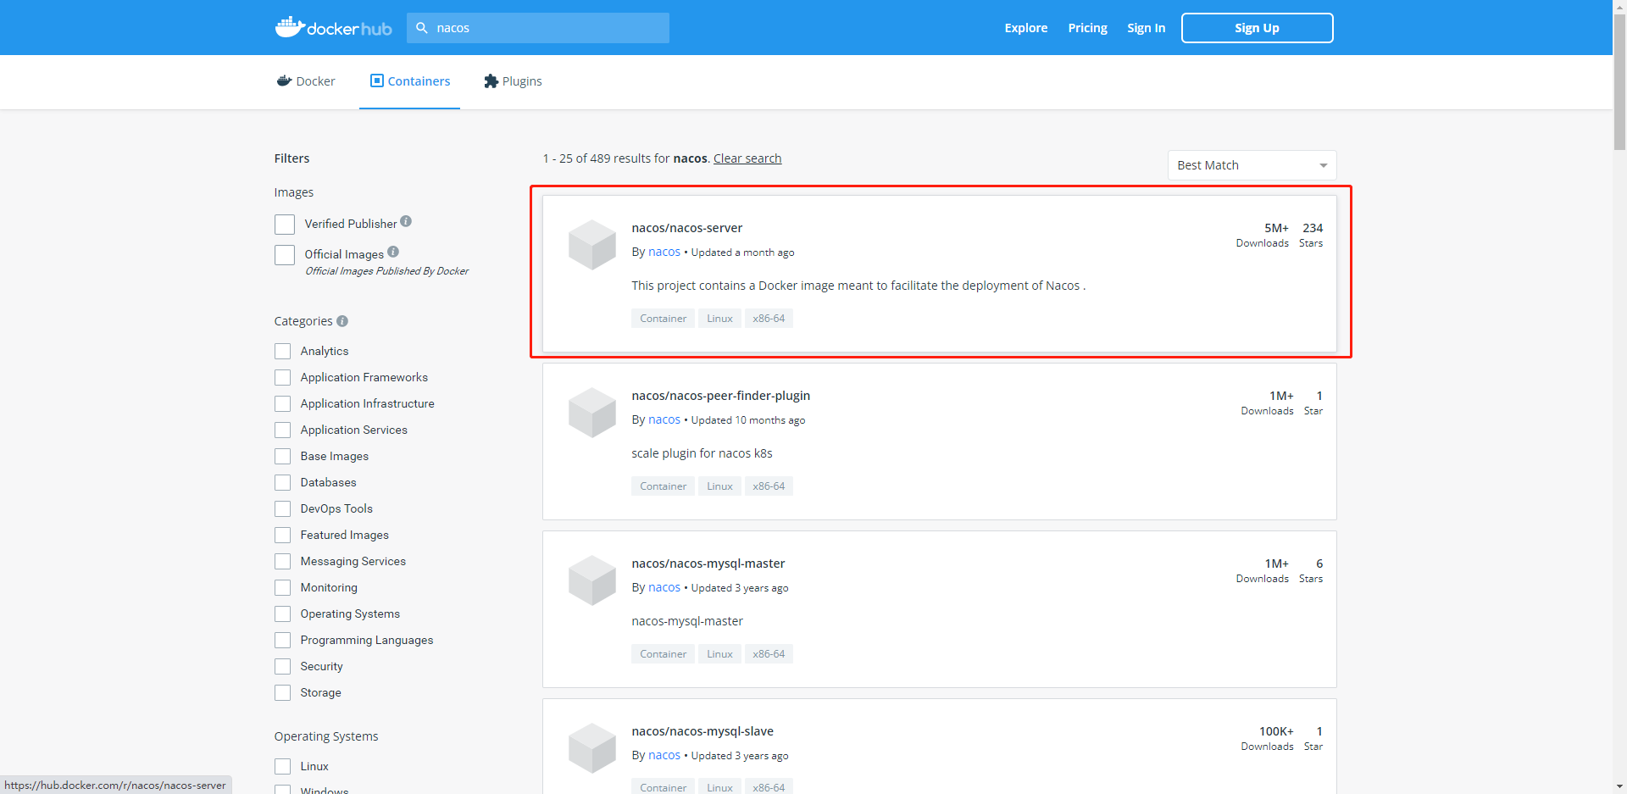Click the 'scale plugin for nacos k8s' description

702,453
